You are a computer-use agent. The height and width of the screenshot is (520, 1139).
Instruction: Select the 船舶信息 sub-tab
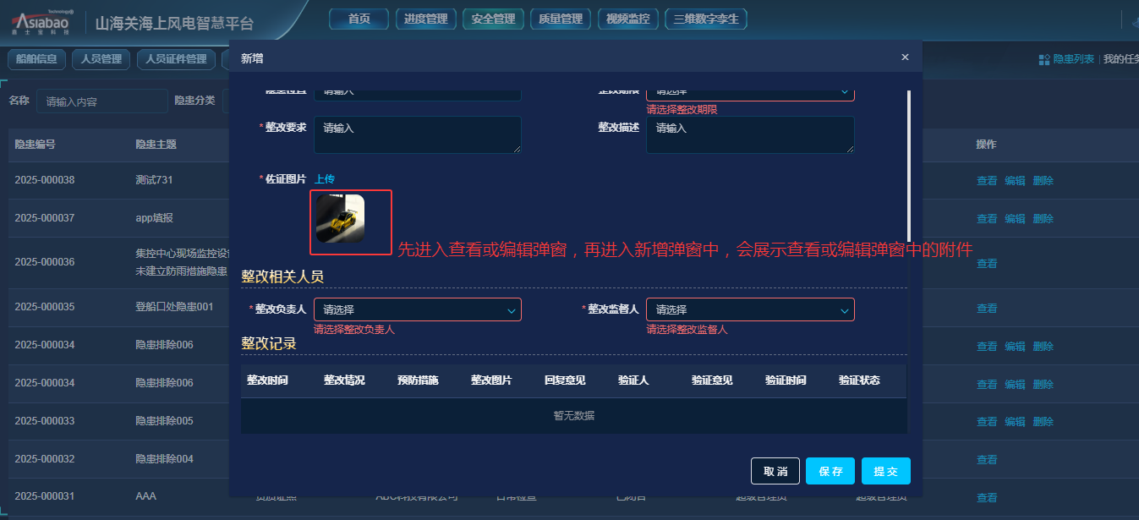tap(36, 59)
